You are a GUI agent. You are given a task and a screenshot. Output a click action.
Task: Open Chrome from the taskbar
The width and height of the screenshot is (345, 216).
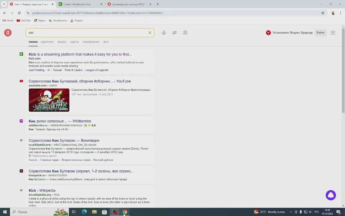[x=125, y=212]
